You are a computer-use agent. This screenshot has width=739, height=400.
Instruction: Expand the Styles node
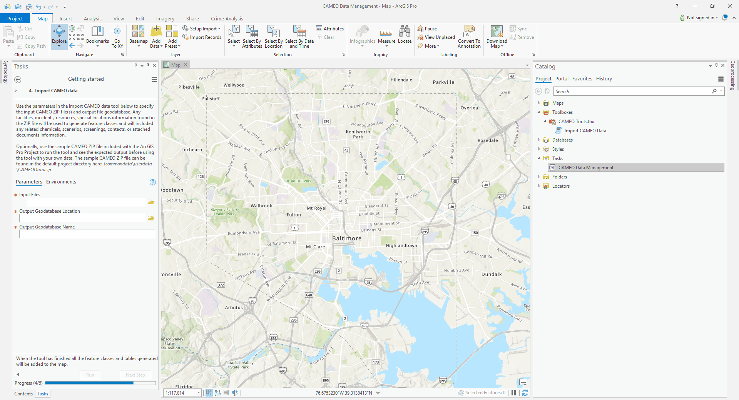coord(539,149)
